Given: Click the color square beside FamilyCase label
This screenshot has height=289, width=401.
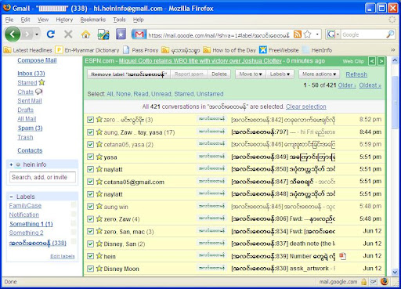Looking at the screenshot, I should [74, 204].
